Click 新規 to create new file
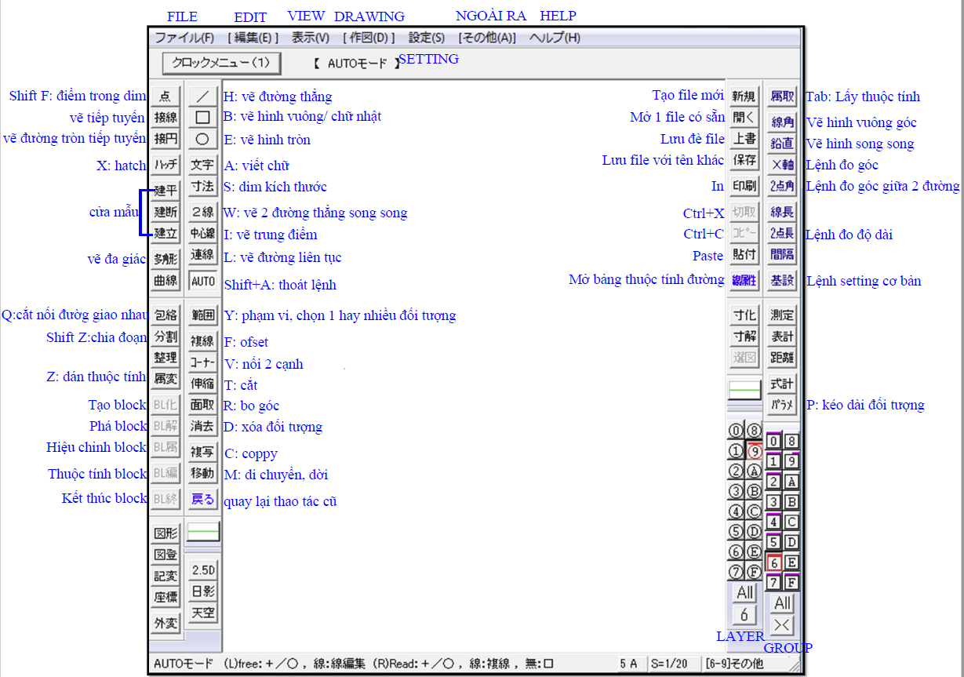 (x=744, y=96)
